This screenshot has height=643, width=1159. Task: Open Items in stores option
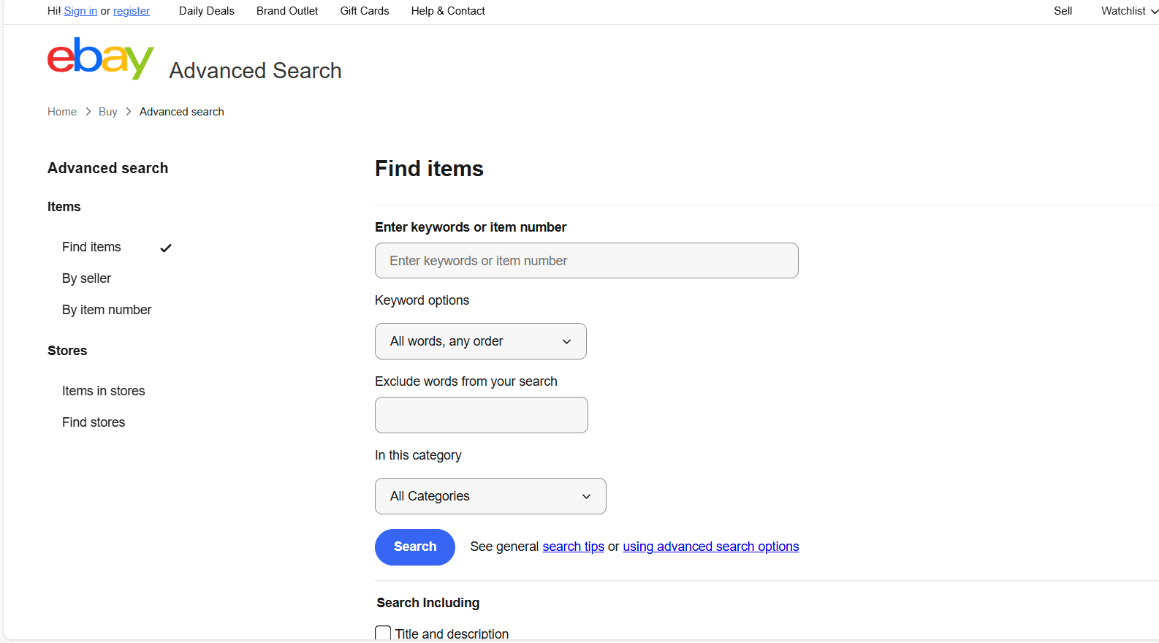click(x=103, y=391)
